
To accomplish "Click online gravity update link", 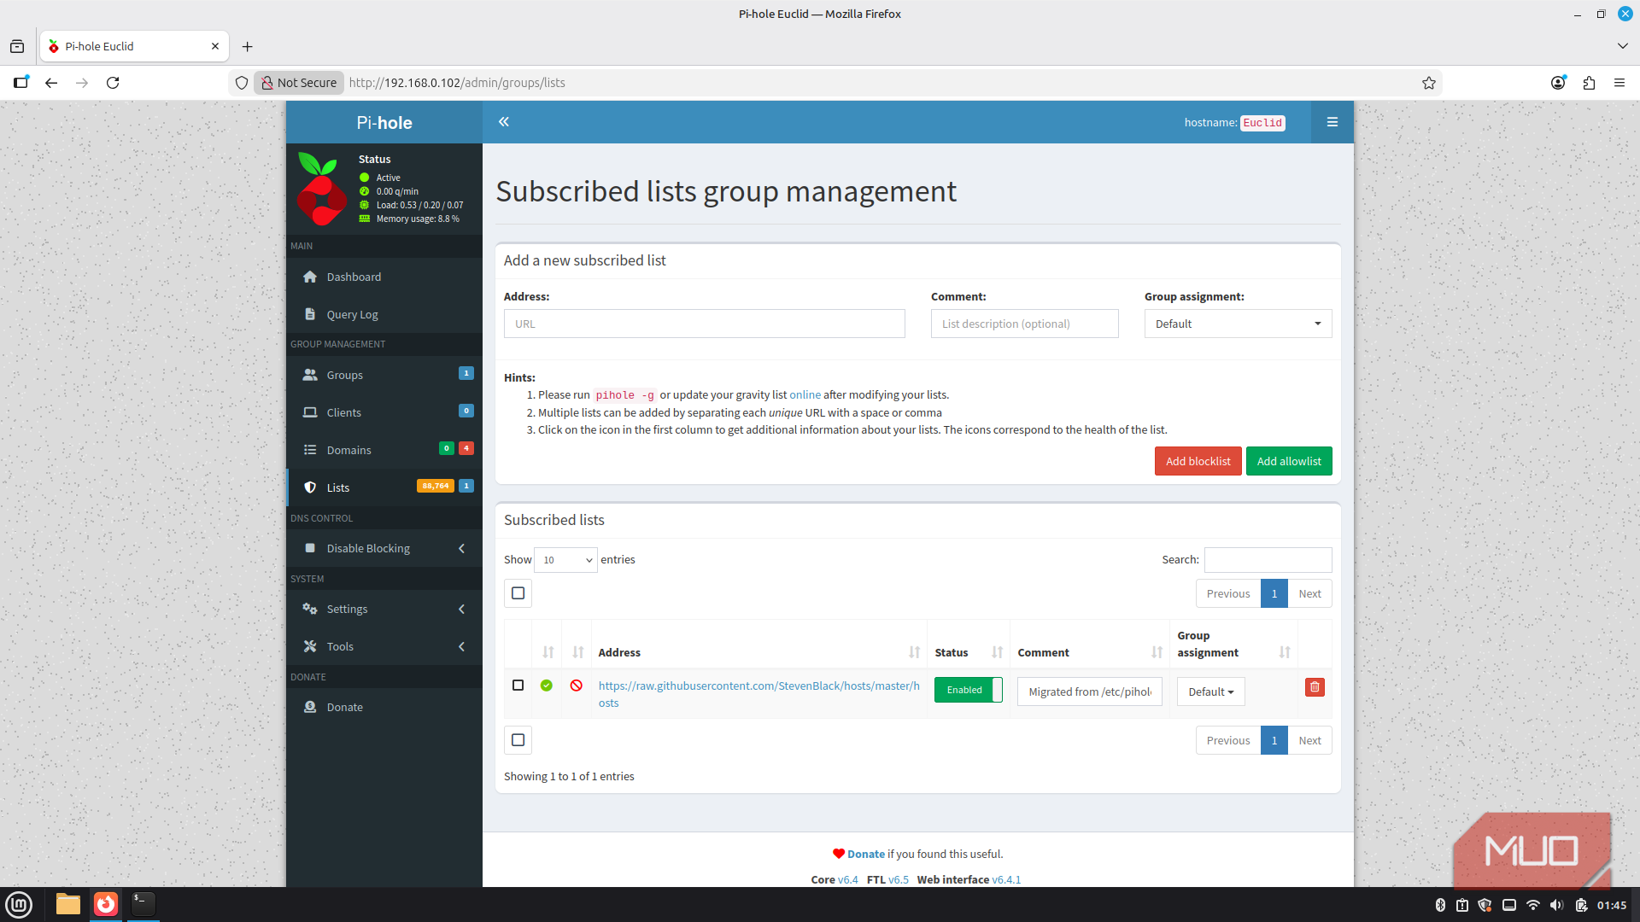I will (805, 394).
